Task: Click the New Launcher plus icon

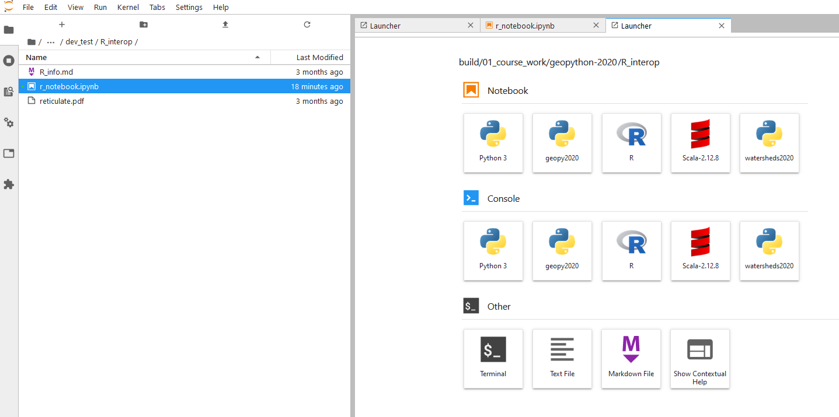Action: tap(62, 24)
